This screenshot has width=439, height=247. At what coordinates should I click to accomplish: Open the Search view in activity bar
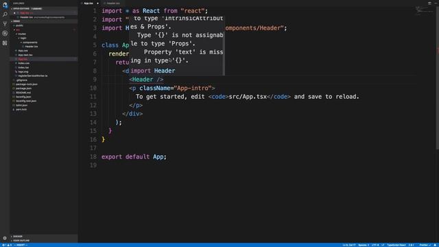pos(5,14)
